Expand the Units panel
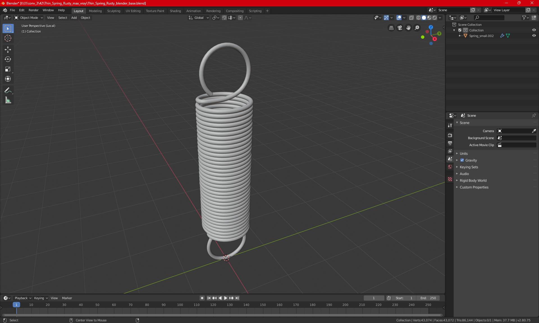The width and height of the screenshot is (539, 323). point(463,154)
